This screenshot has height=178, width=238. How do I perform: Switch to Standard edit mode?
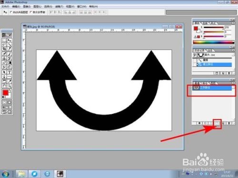4,103
